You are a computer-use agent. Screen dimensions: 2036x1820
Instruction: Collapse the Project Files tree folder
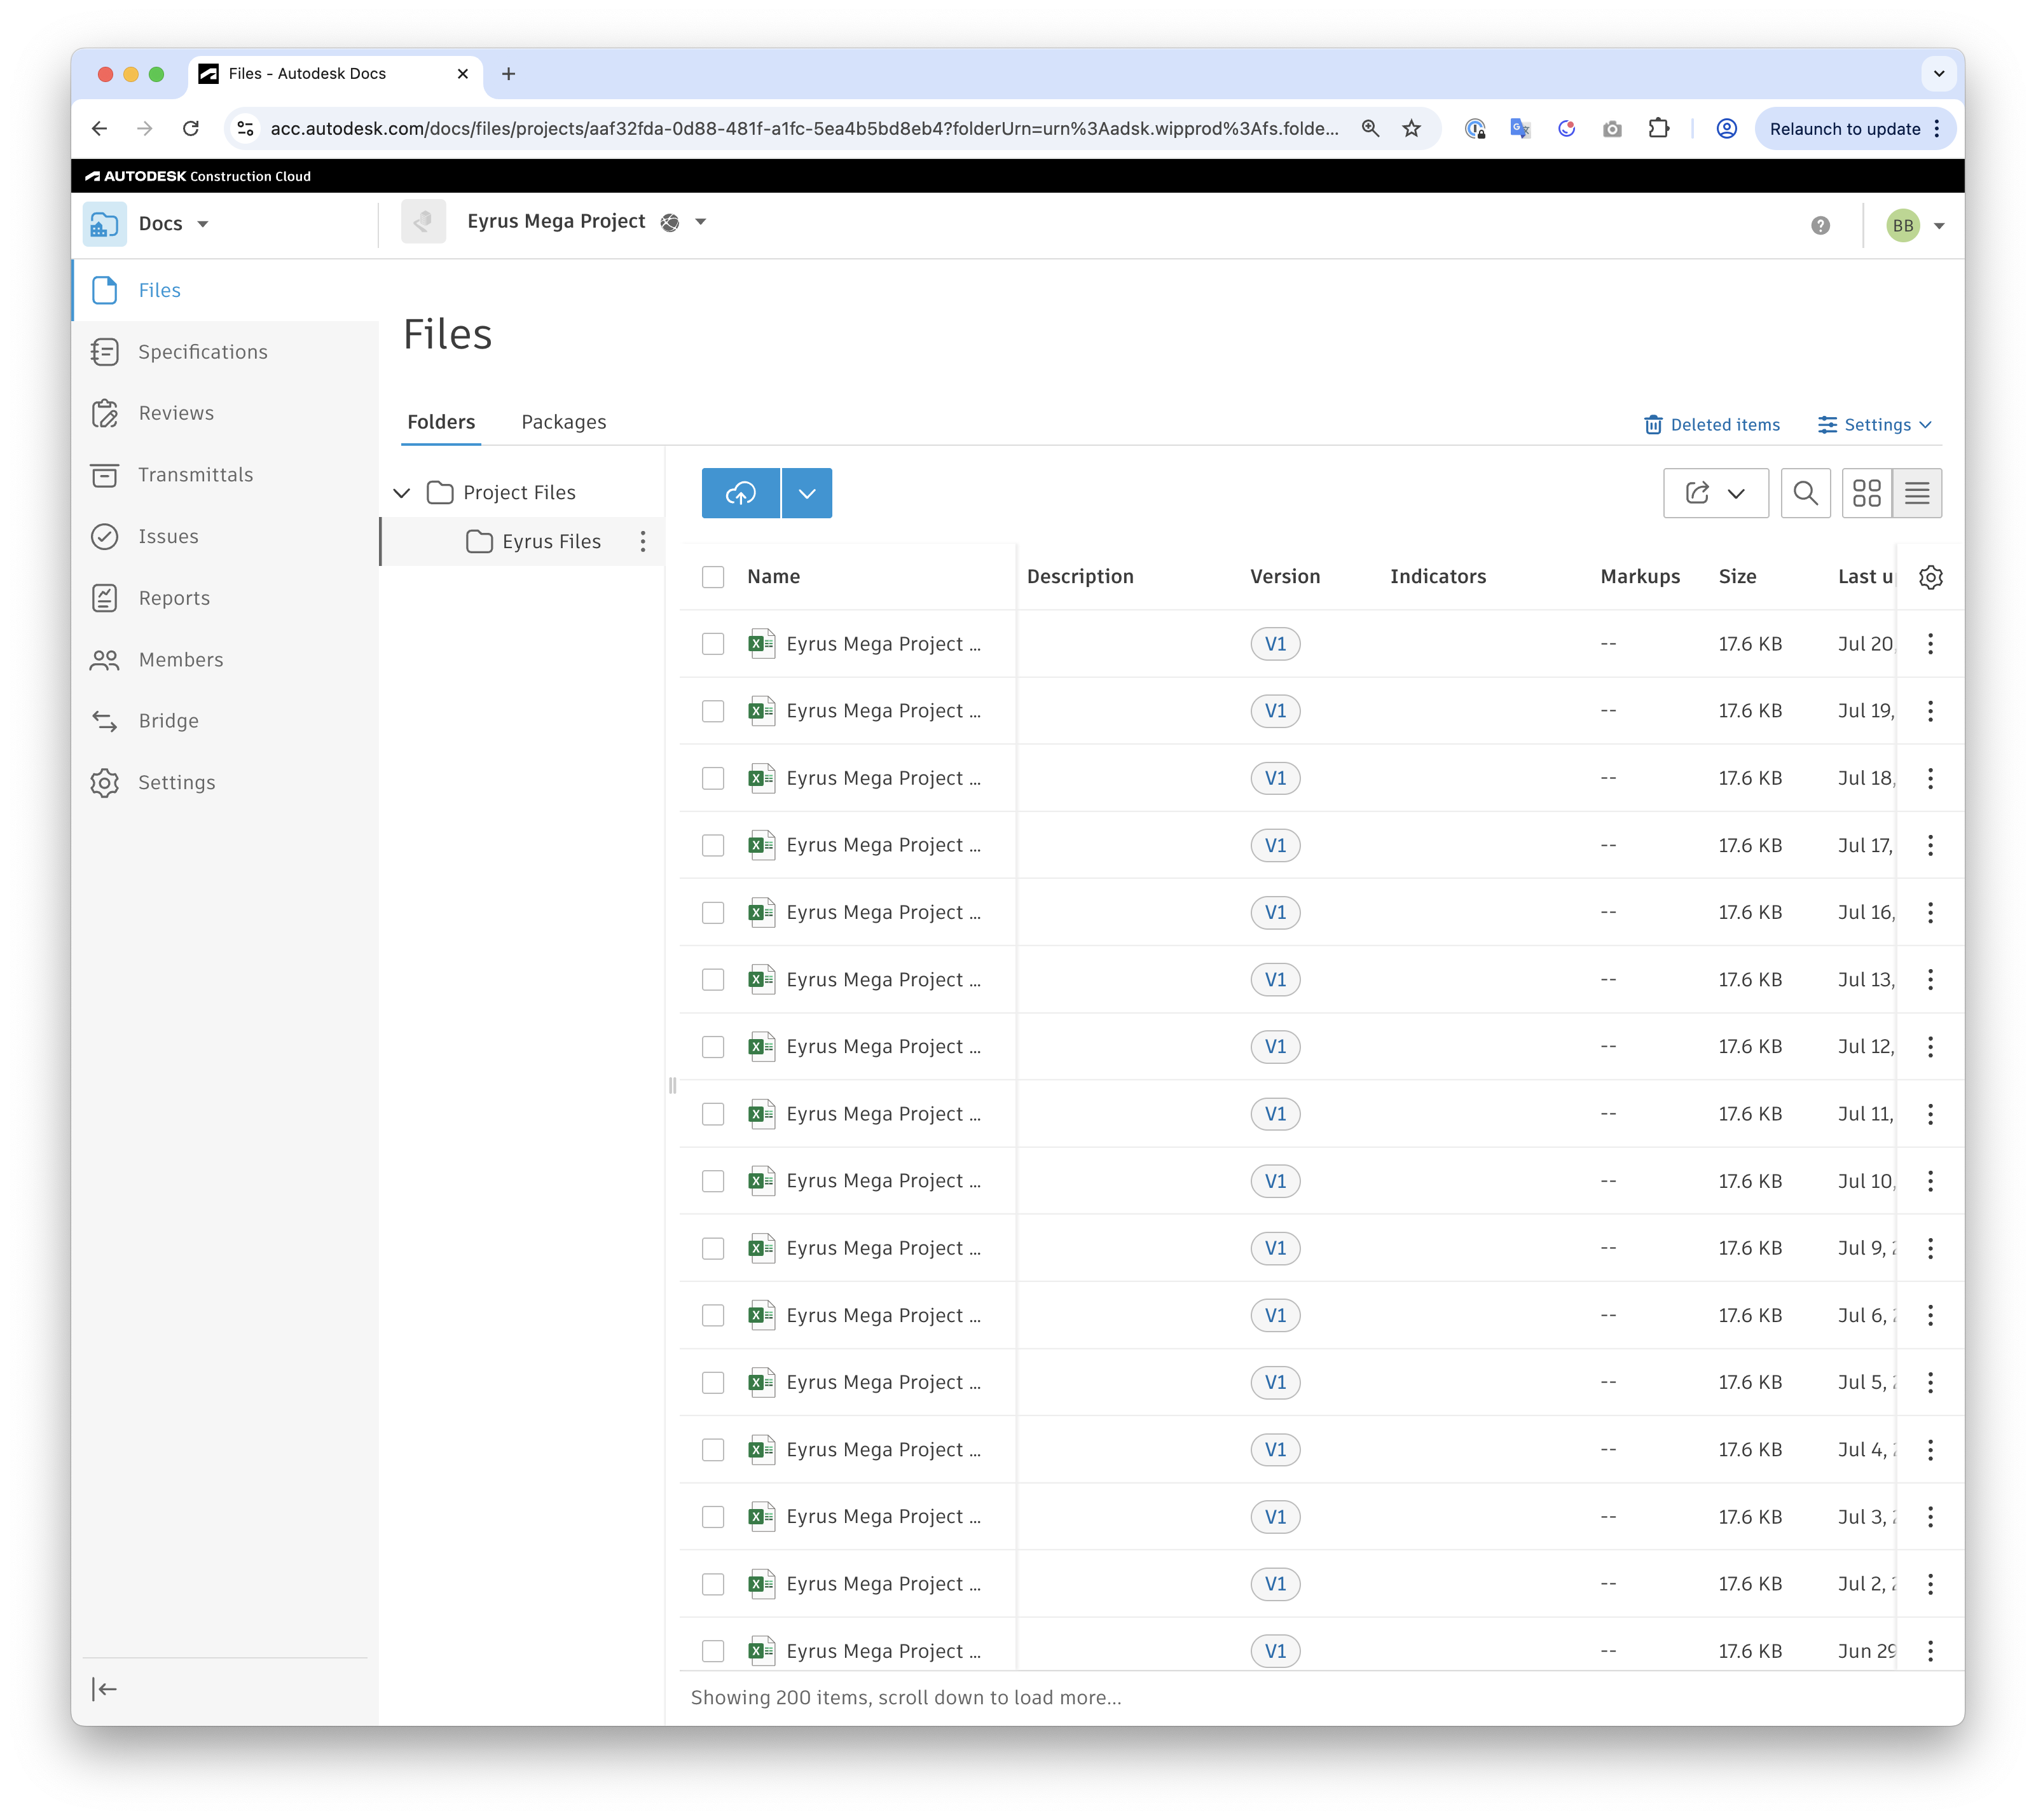[x=402, y=493]
